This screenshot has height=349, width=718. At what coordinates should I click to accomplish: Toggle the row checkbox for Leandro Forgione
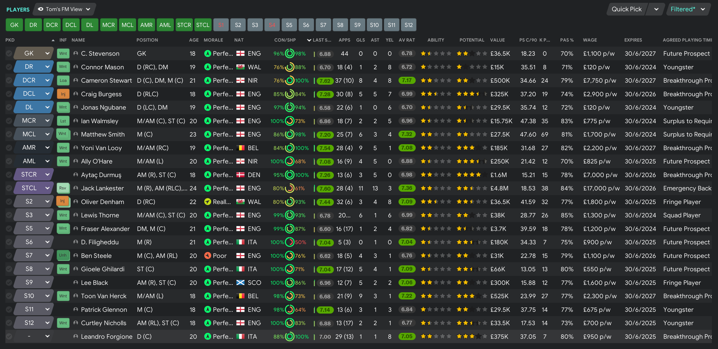pos(9,336)
